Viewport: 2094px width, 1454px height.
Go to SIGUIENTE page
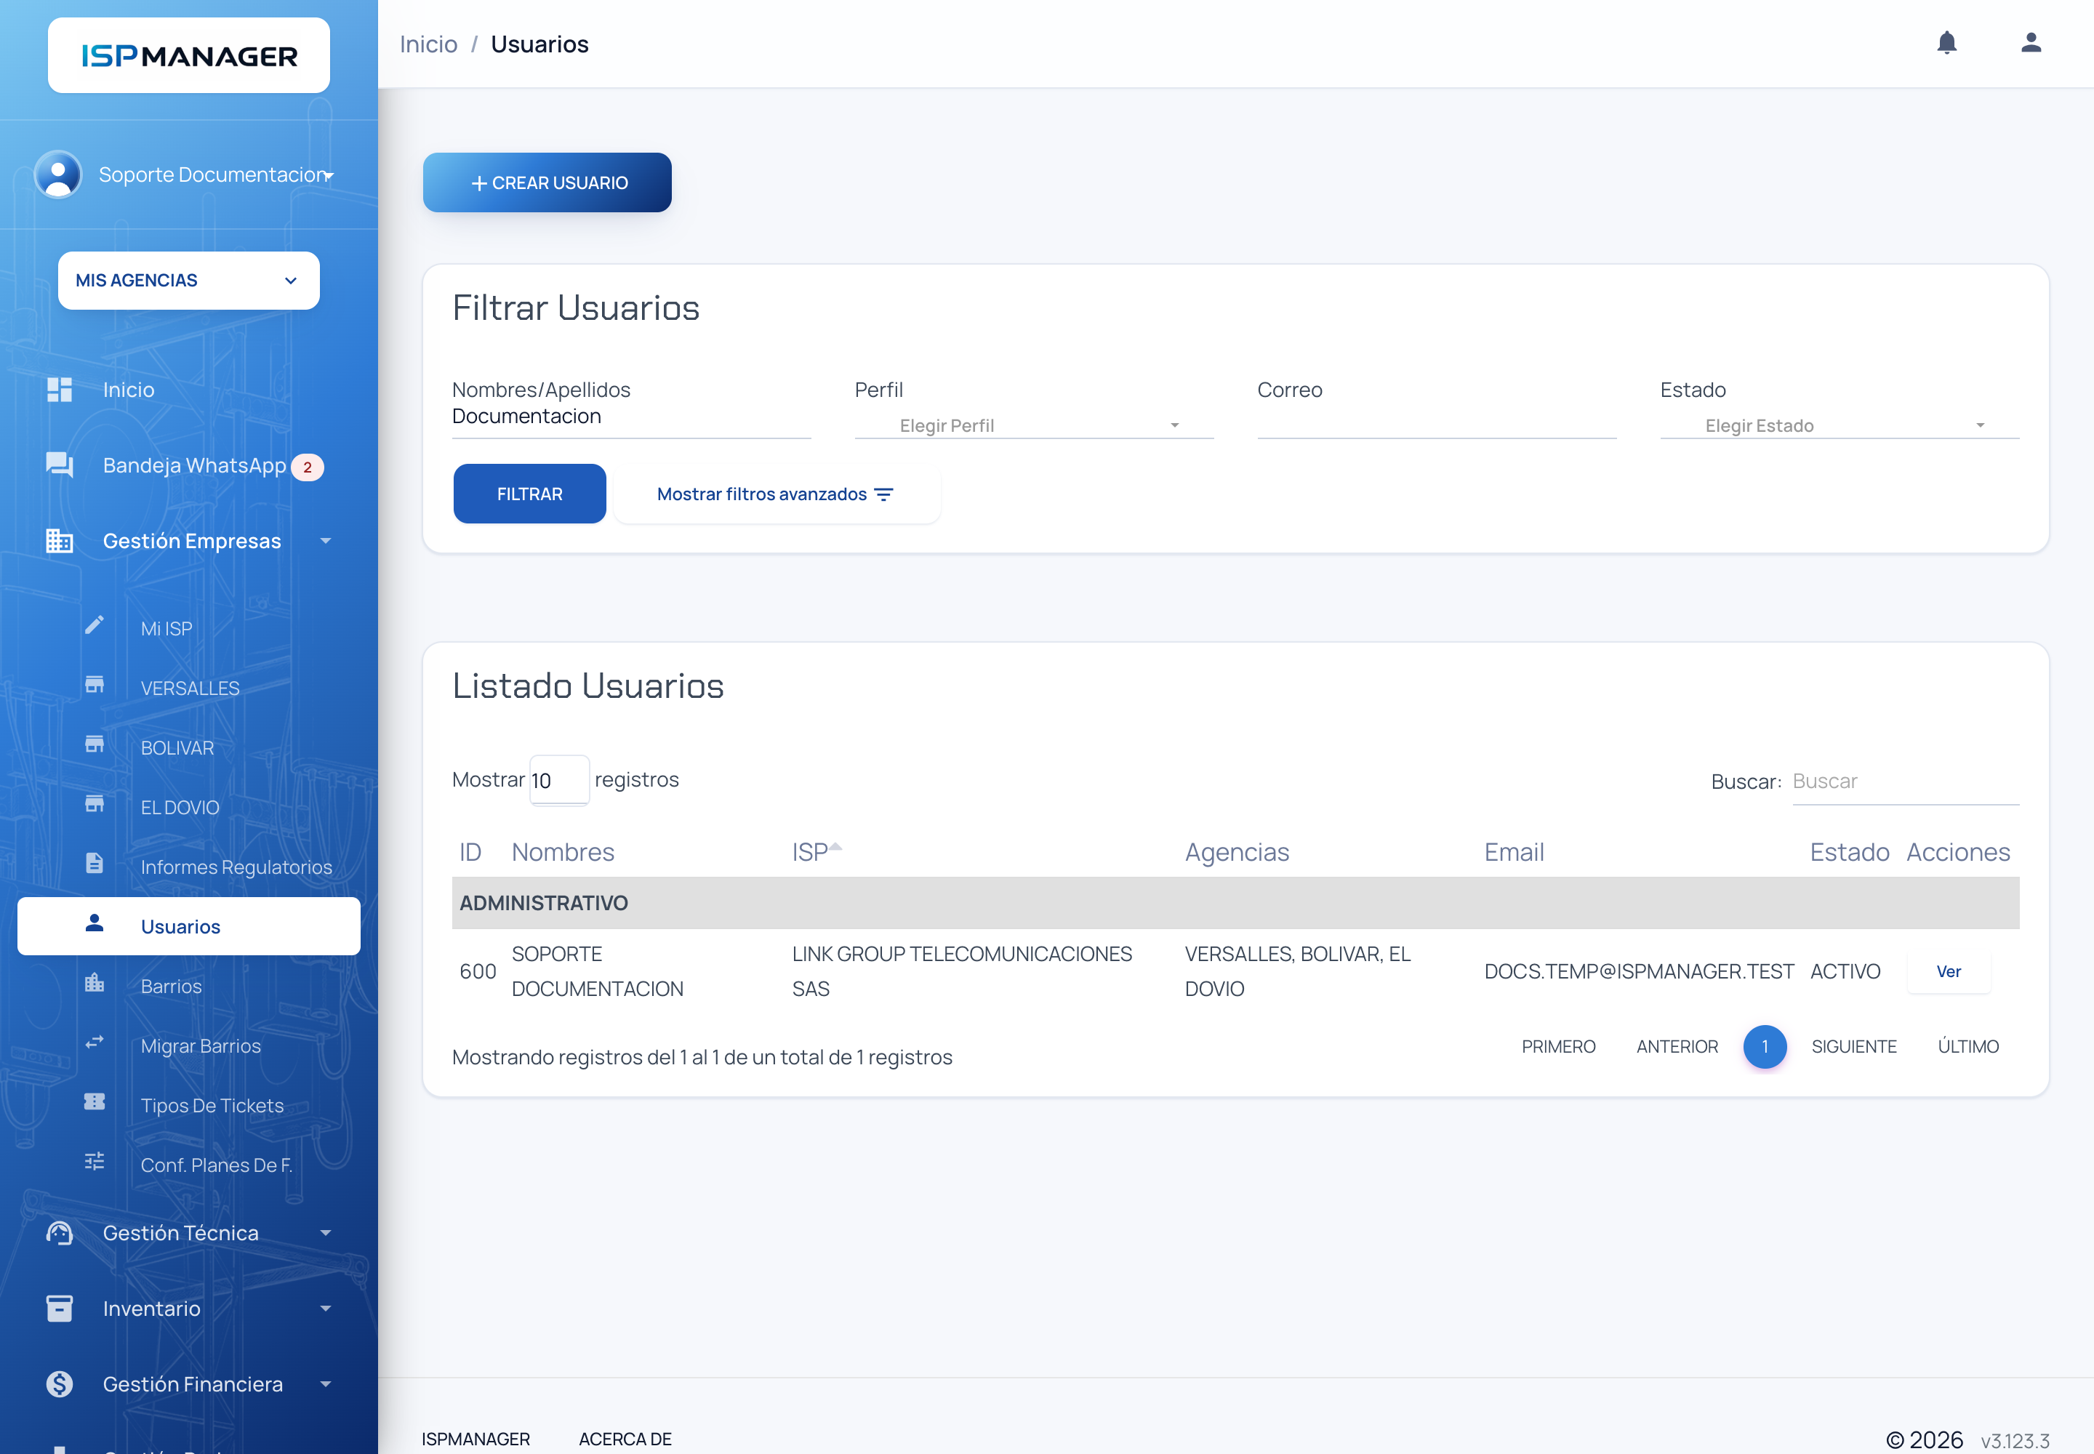tap(1853, 1047)
